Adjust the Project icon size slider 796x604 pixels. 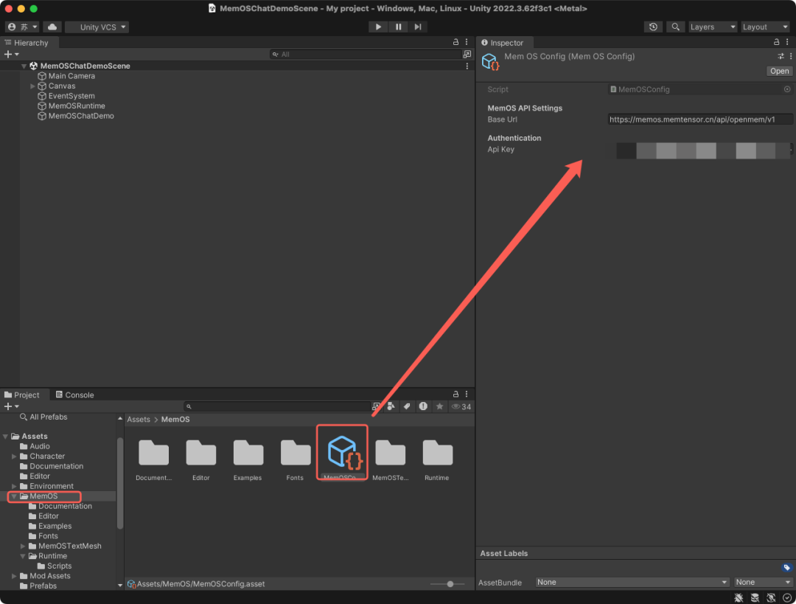(448, 584)
